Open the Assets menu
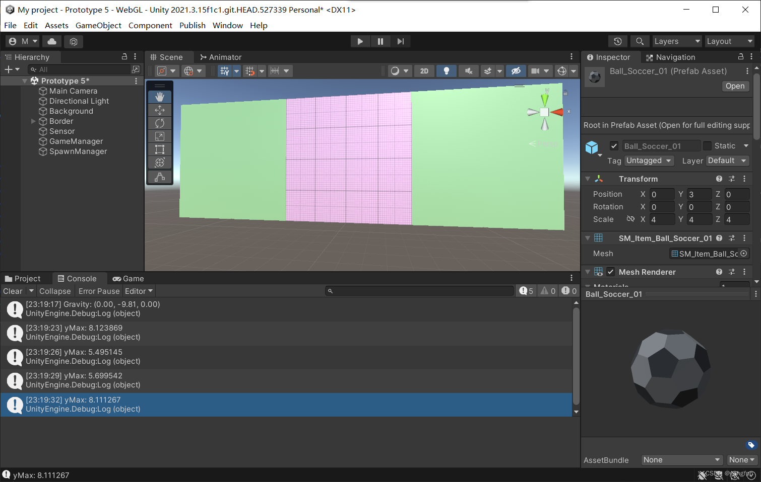Viewport: 761px width, 482px height. coord(56,25)
